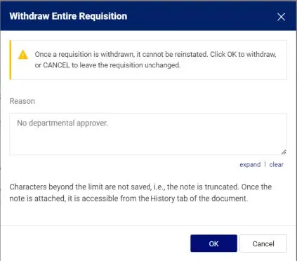This screenshot has height=261, width=297.
Task: Click the 'cannot be reinstated' warning message
Action: (155, 60)
